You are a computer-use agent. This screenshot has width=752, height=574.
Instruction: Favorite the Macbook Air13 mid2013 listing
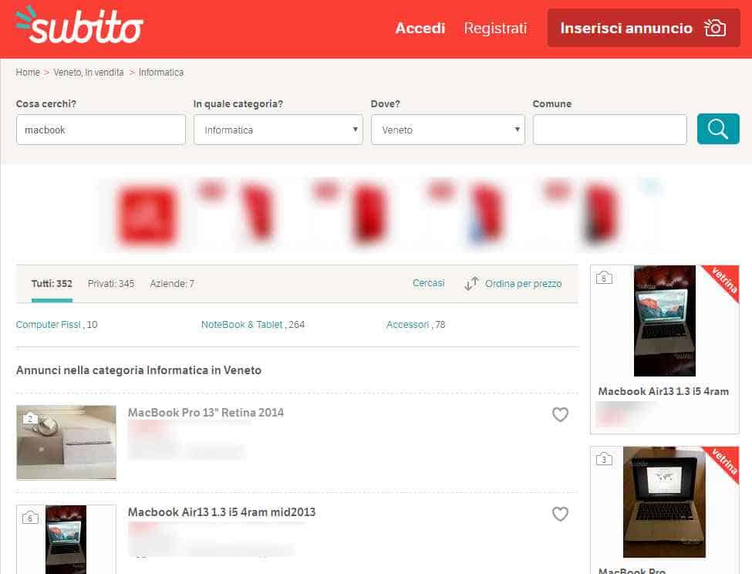[560, 514]
